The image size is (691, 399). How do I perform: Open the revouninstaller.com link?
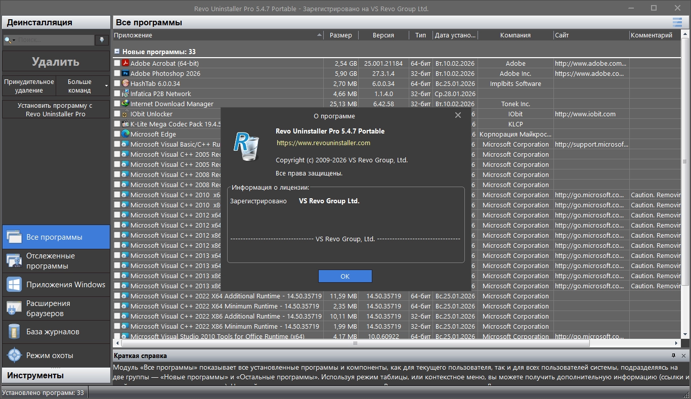[323, 143]
